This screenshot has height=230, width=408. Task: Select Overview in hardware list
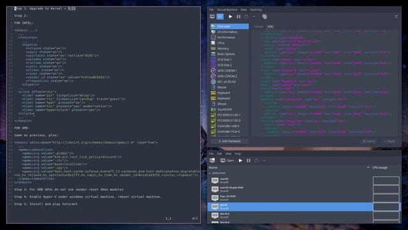click(229, 26)
